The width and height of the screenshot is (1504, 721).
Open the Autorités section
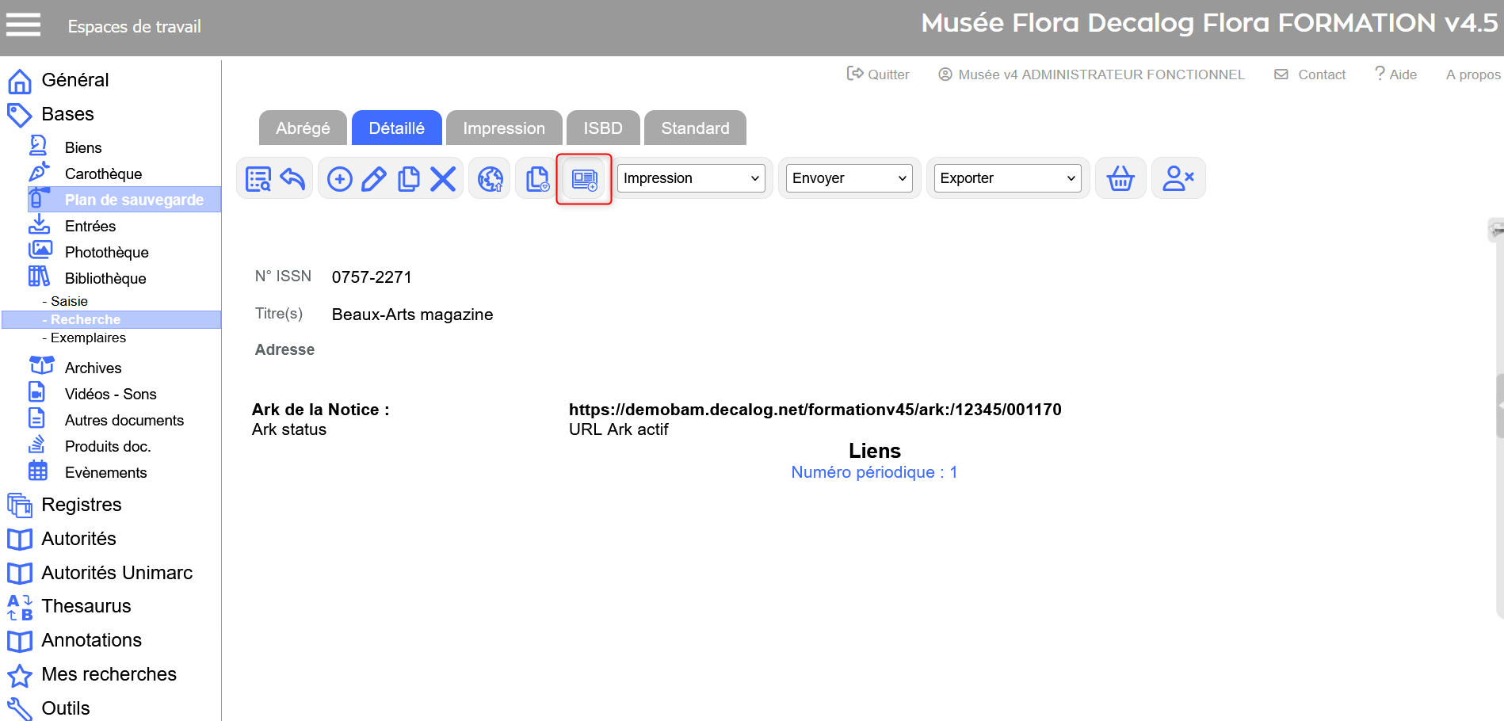click(x=78, y=539)
